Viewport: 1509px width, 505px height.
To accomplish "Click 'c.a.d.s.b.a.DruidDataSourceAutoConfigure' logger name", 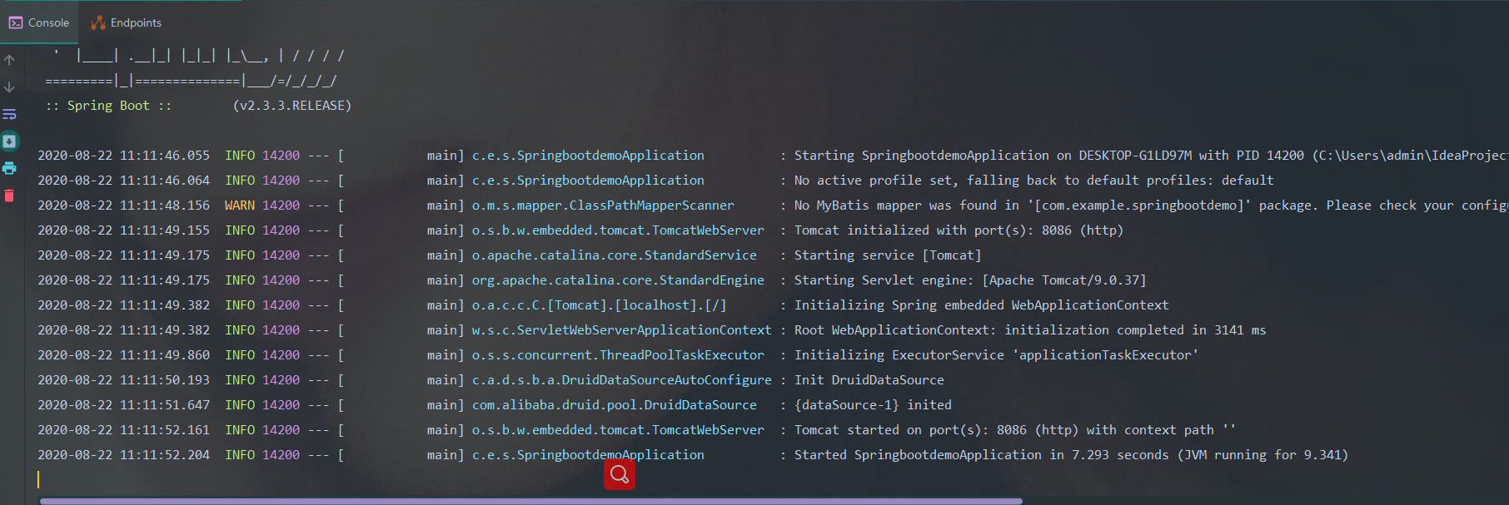I will coord(622,380).
